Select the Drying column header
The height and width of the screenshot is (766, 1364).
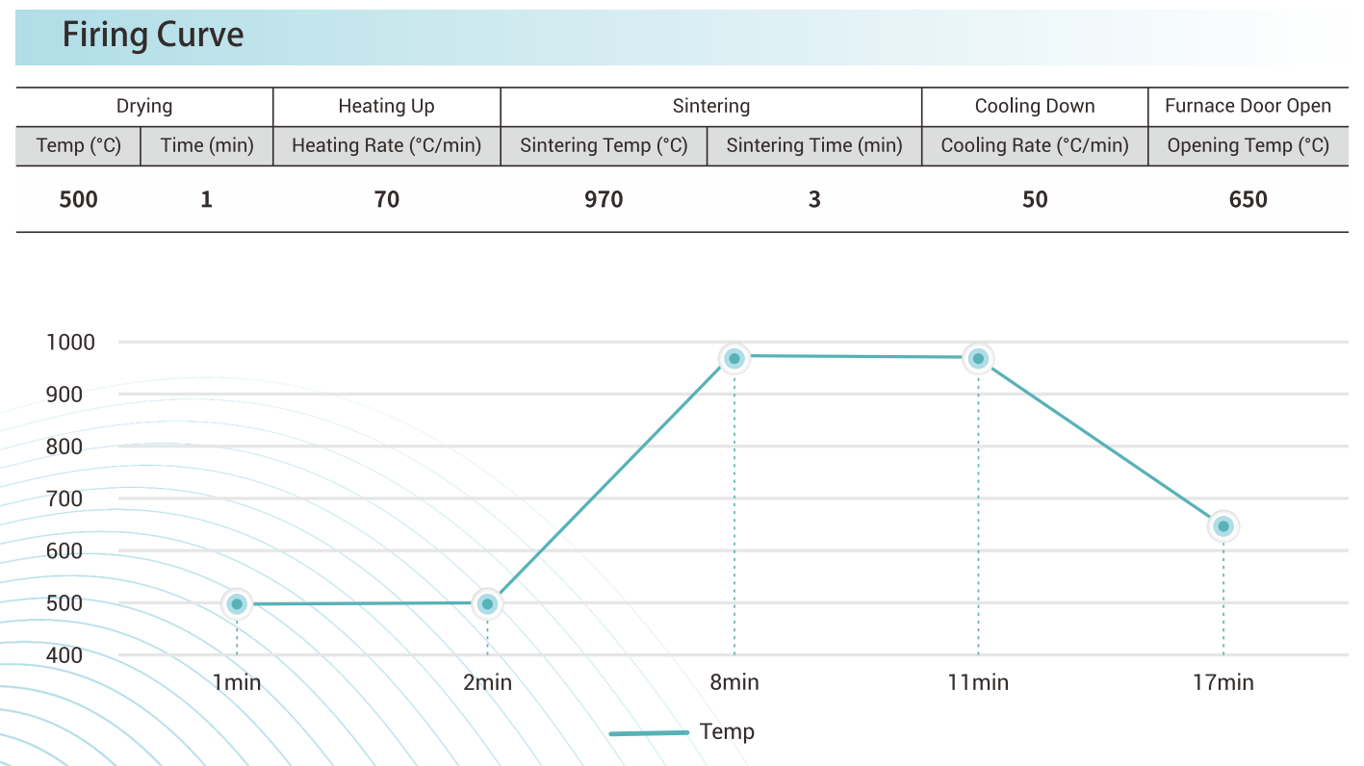coord(144,106)
